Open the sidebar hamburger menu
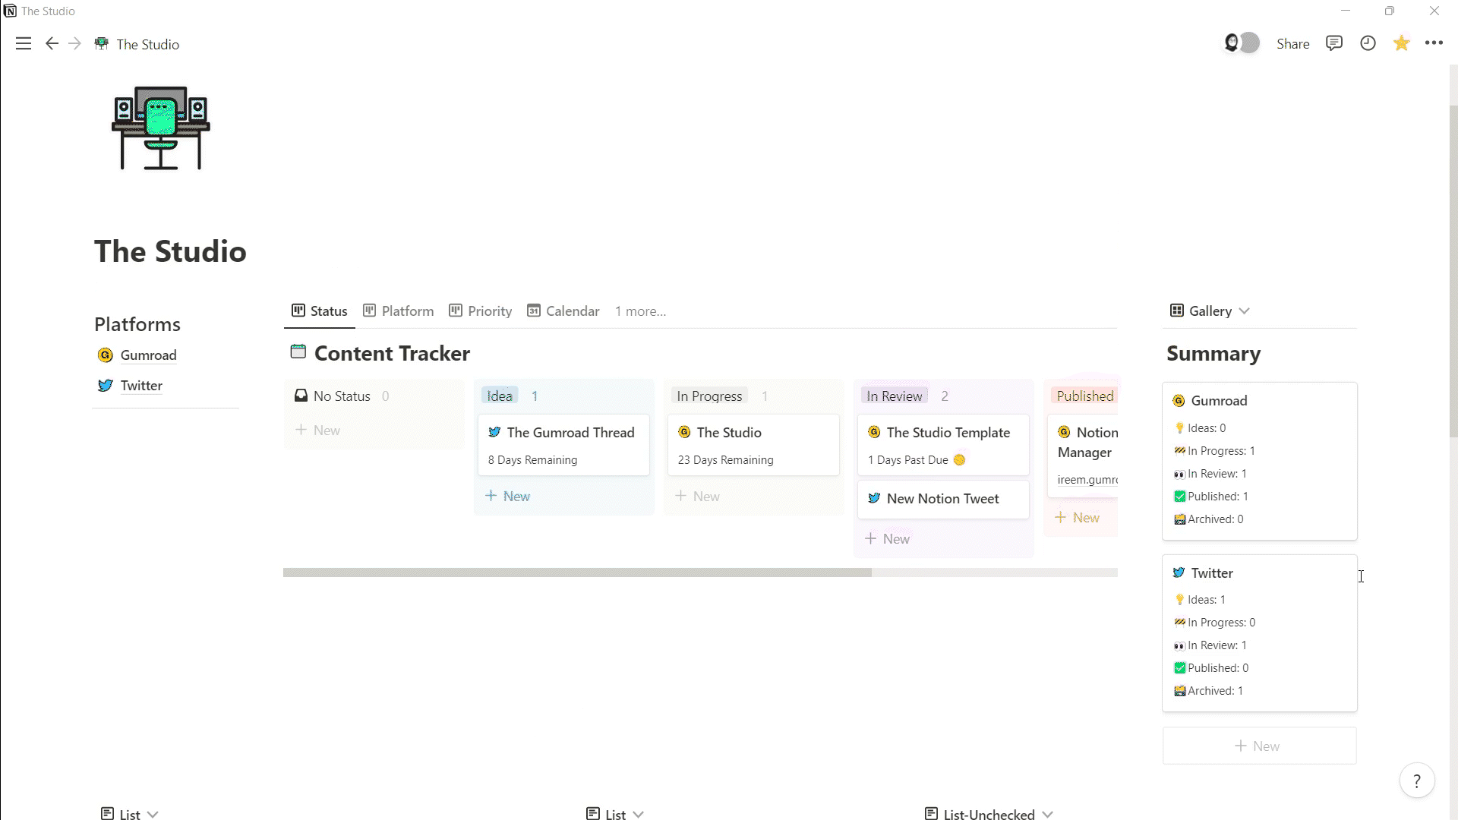This screenshot has height=820, width=1458. tap(24, 44)
